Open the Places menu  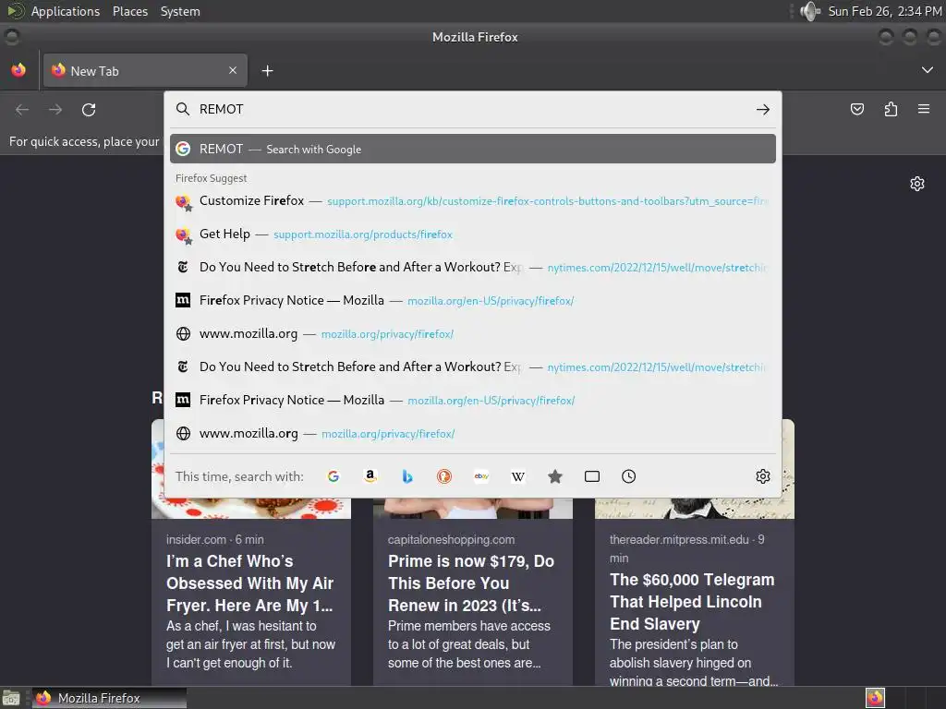point(129,11)
